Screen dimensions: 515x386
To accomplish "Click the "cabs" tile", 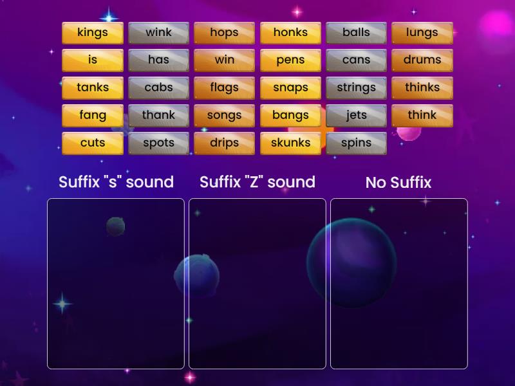I will (158, 87).
